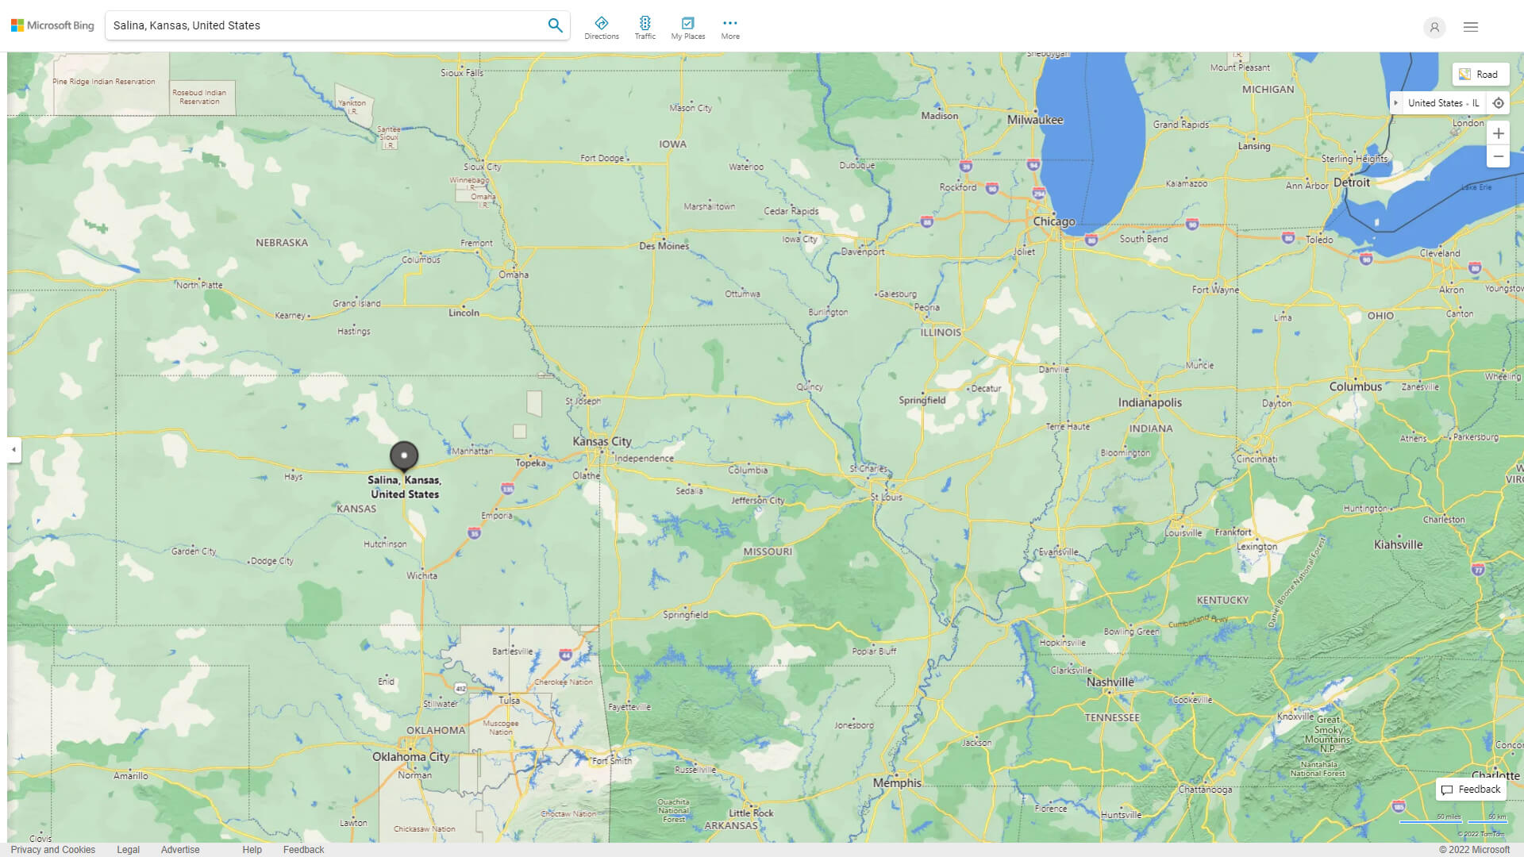
Task: Open My Places
Action: (x=687, y=28)
